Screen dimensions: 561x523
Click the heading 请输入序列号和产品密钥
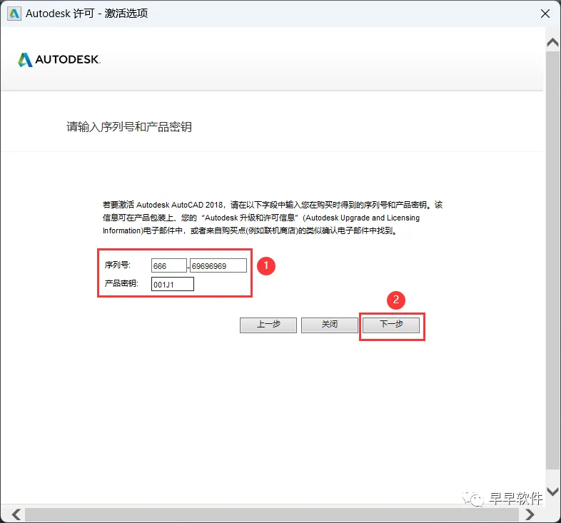pos(129,126)
